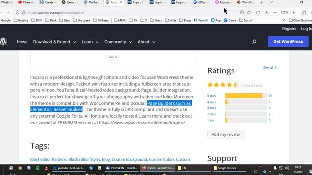Toggle reader view icon in address bar
Viewport: 312px width, 175px height.
click(x=242, y=12)
